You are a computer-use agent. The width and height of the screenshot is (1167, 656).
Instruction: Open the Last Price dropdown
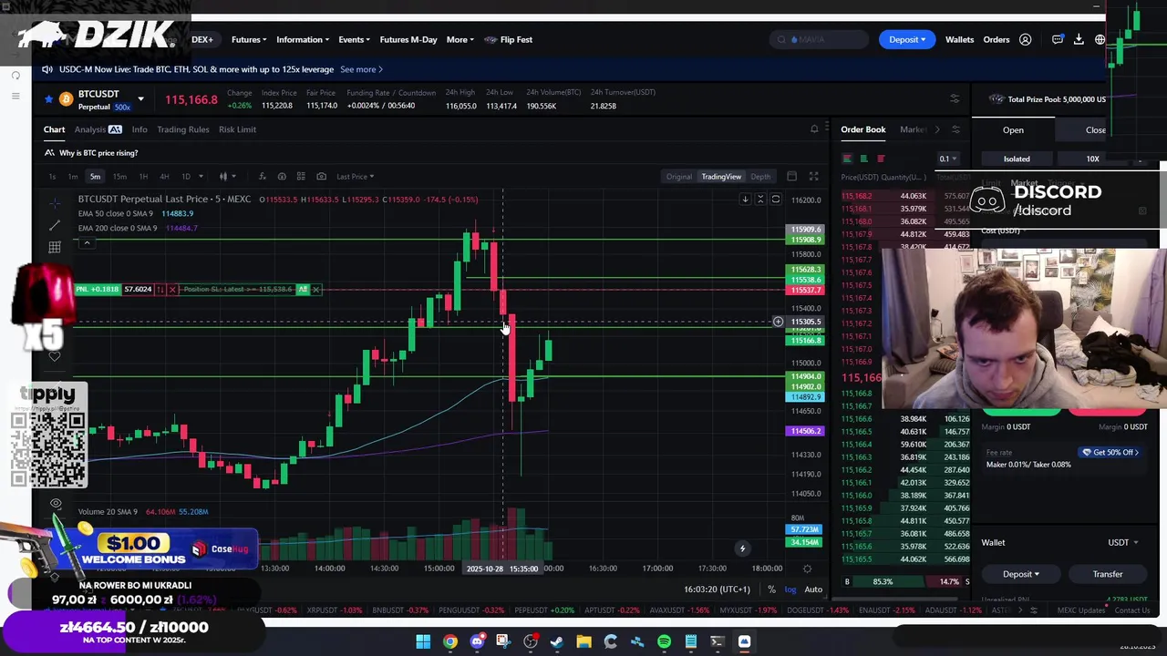tap(355, 177)
